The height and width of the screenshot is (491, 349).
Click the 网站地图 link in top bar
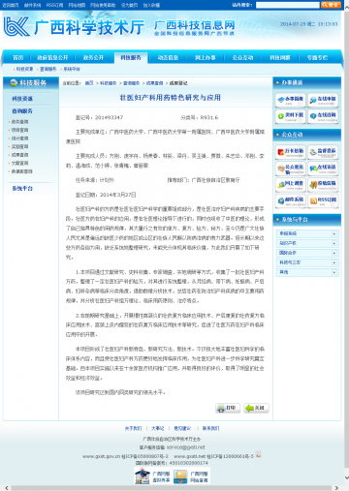point(77,5)
